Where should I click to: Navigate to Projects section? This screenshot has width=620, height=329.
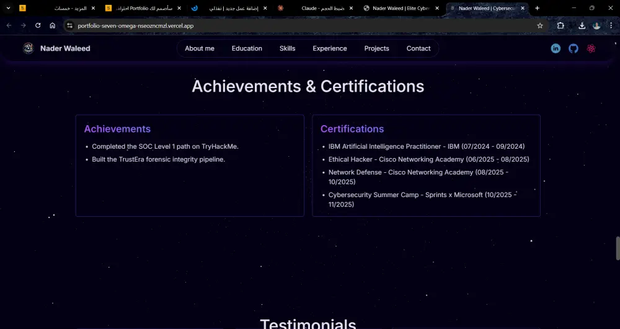[x=377, y=48]
